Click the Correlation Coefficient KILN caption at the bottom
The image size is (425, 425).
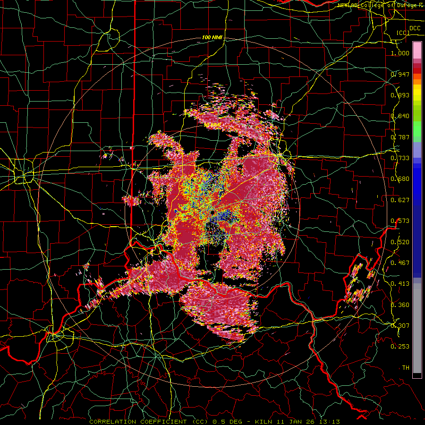pyautogui.click(x=215, y=422)
